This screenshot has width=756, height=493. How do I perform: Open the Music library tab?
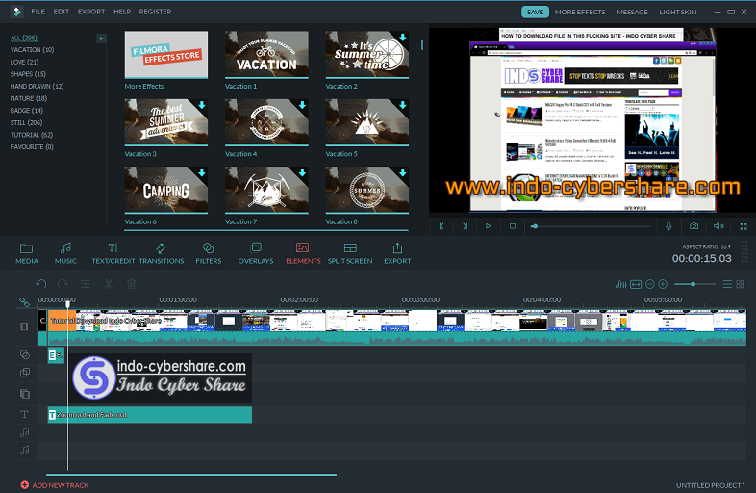click(65, 253)
